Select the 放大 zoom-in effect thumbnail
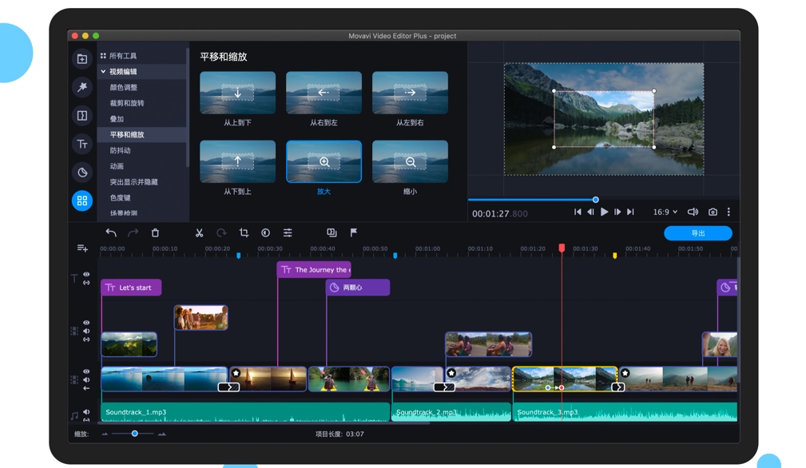This screenshot has height=468, width=806. pos(323,161)
